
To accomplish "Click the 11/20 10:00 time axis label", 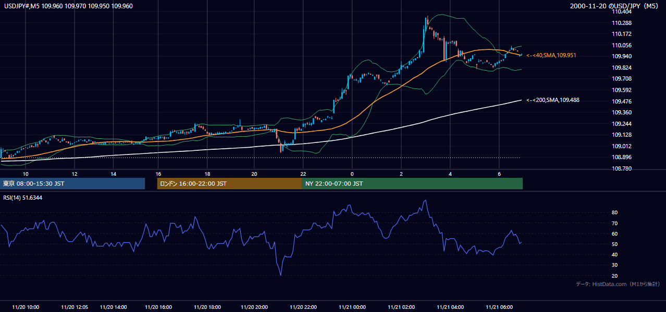I will 26,307.
